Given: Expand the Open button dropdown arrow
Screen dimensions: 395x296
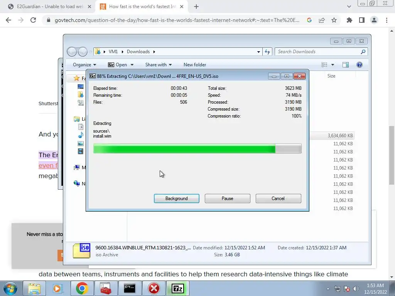Looking at the screenshot, I should (x=132, y=65).
